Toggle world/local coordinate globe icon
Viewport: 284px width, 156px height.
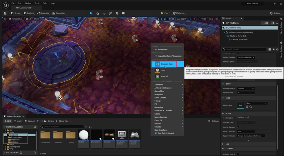pyautogui.click(x=173, y=19)
